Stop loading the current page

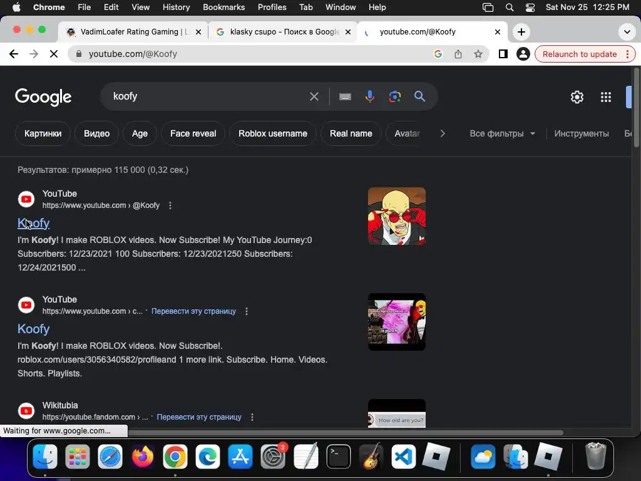coord(54,54)
